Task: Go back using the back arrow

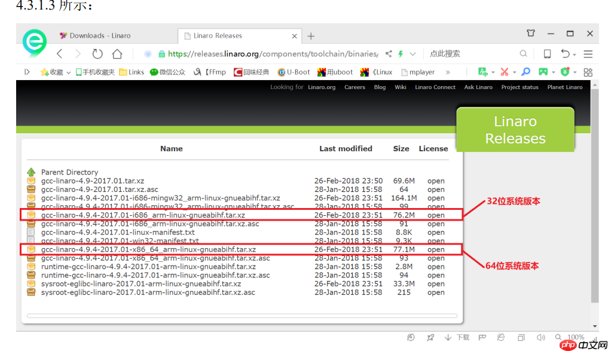Action: (x=59, y=54)
